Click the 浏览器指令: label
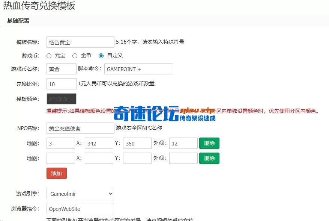Image resolution: width=329 pixels, height=221 pixels. [25, 209]
